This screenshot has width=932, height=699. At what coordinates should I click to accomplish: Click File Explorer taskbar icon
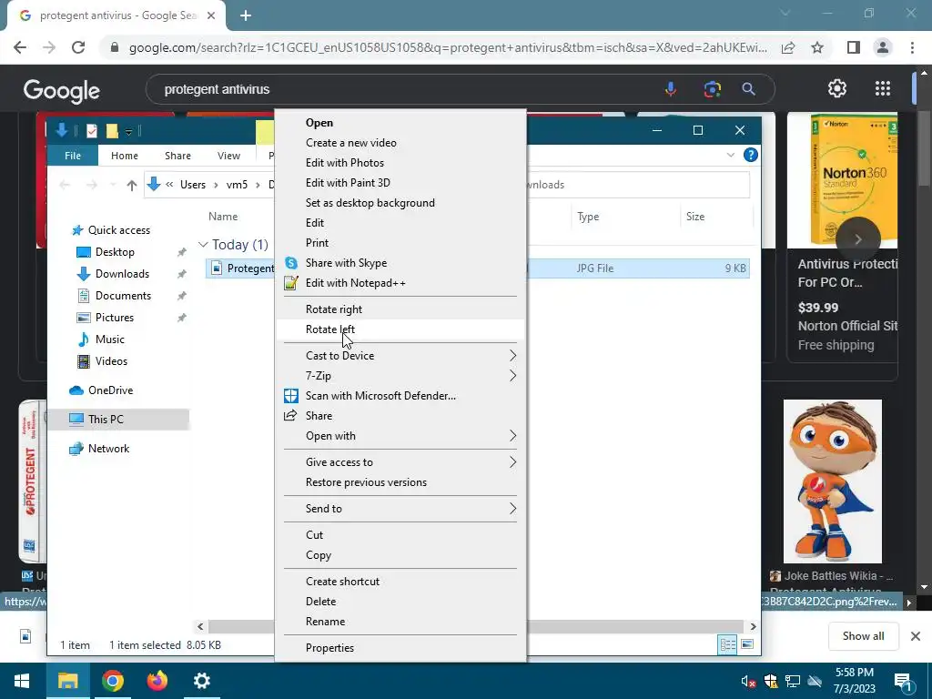[67, 681]
